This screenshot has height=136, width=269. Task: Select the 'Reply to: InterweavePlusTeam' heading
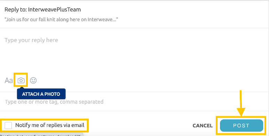pyautogui.click(x=42, y=10)
